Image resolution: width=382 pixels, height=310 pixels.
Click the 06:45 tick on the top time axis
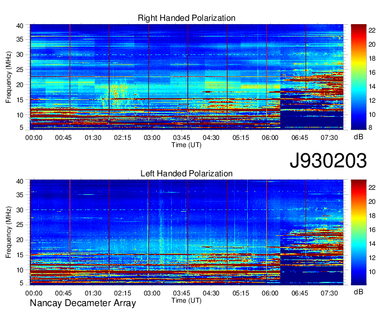(300, 138)
